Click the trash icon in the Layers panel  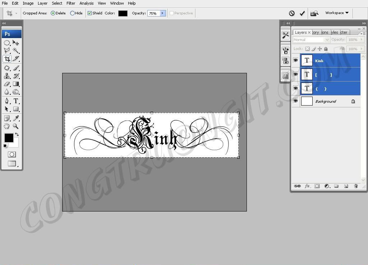356,186
